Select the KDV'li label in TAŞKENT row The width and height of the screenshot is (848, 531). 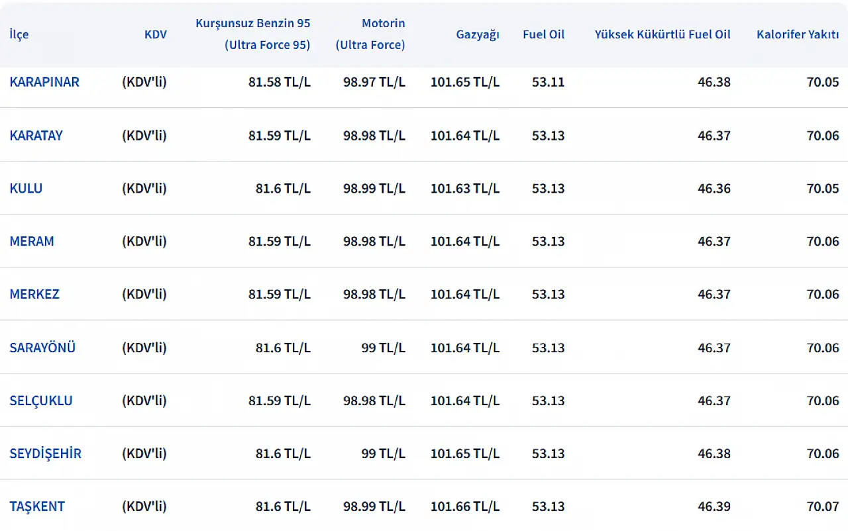pyautogui.click(x=144, y=507)
